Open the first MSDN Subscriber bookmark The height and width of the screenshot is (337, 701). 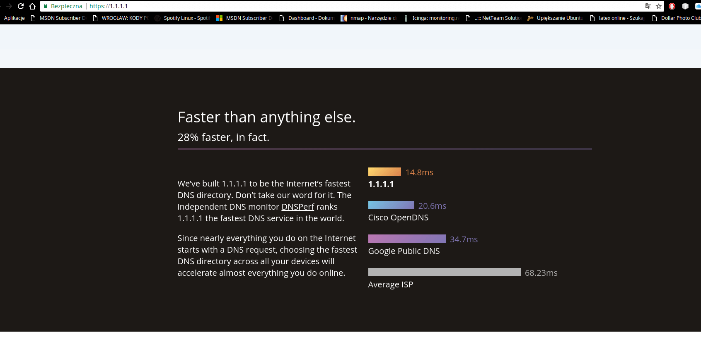pos(58,18)
